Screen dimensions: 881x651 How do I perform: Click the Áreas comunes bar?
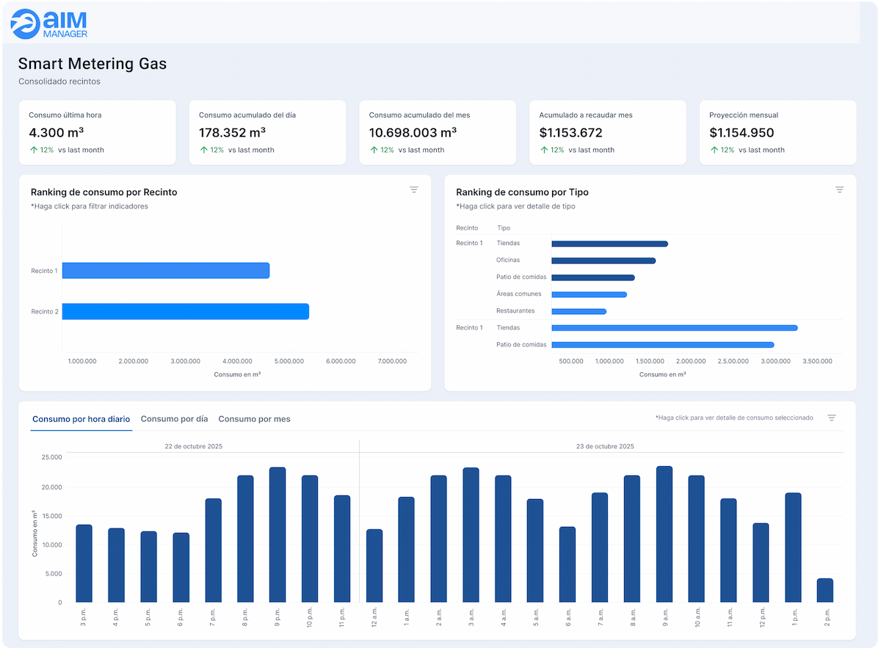coord(589,294)
